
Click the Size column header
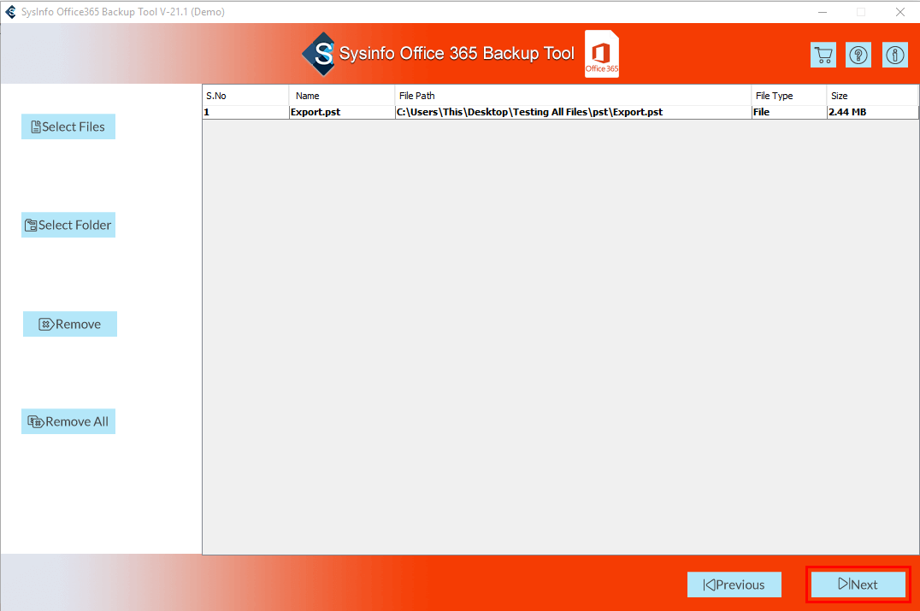[x=872, y=96]
